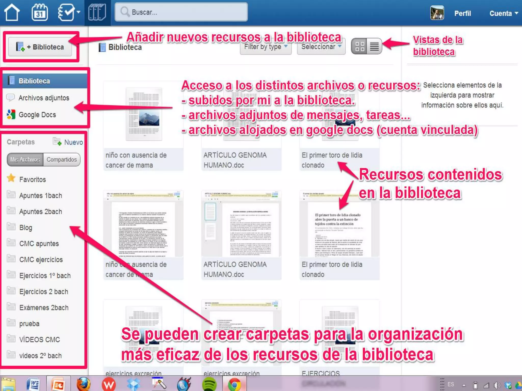Click the Archivos adjuntos speech bubble icon
The width and height of the screenshot is (522, 391).
click(x=10, y=97)
